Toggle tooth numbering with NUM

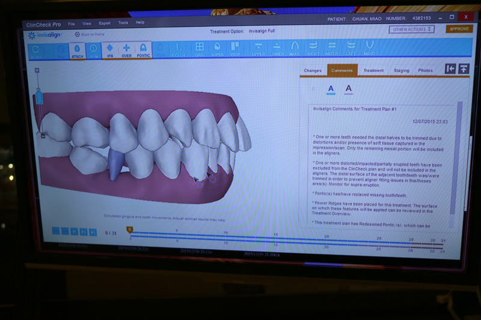click(x=94, y=51)
